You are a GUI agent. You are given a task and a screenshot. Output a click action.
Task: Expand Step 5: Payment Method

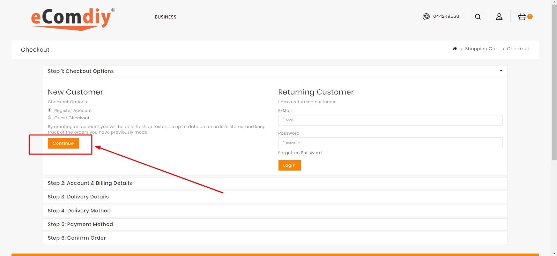tap(80, 224)
